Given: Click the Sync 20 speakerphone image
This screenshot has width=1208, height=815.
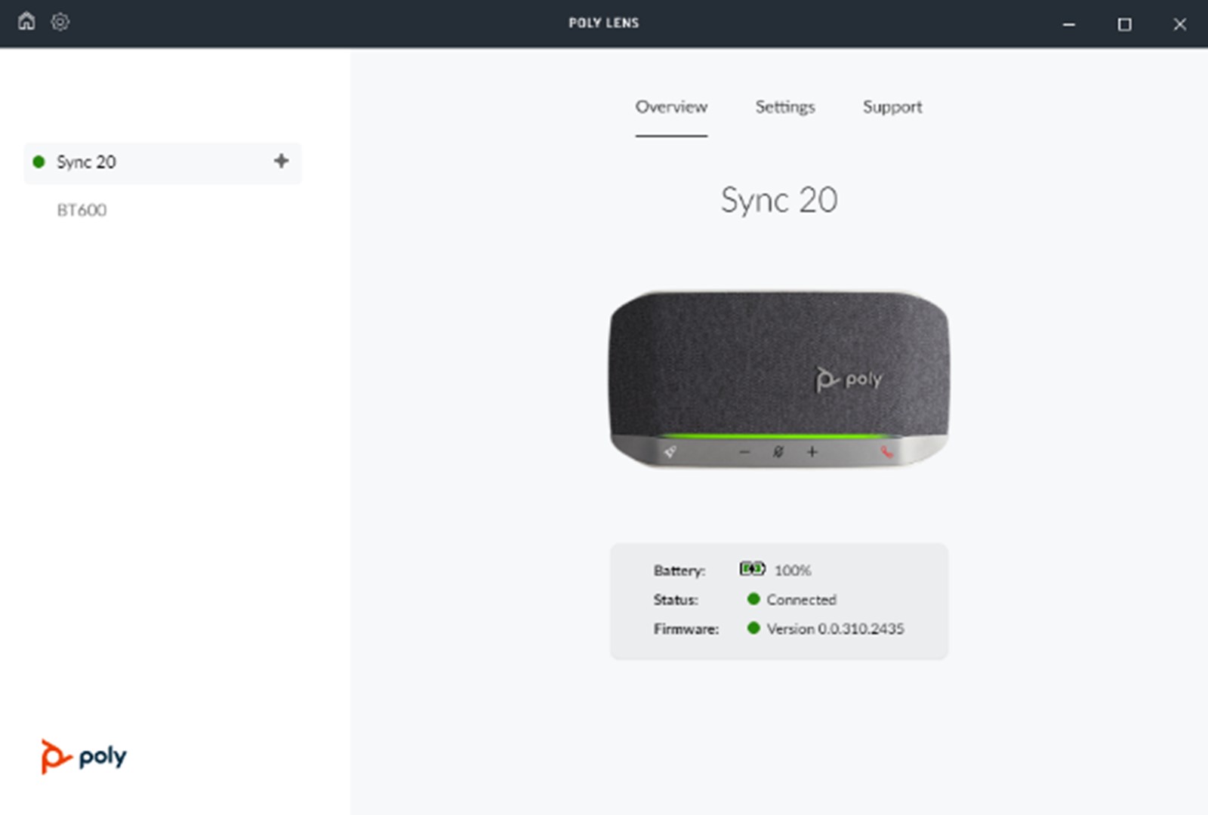Looking at the screenshot, I should point(778,379).
